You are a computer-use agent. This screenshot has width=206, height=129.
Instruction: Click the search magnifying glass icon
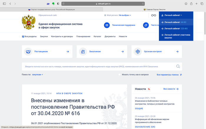coord(178,67)
